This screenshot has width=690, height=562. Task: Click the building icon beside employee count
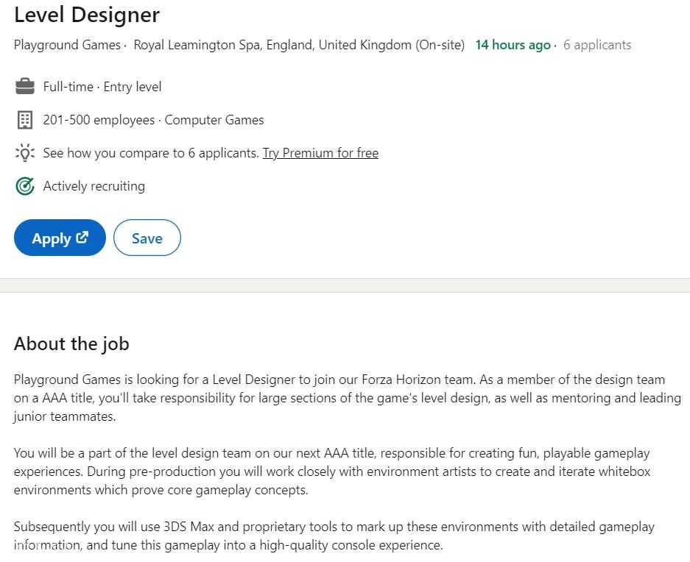(x=25, y=120)
